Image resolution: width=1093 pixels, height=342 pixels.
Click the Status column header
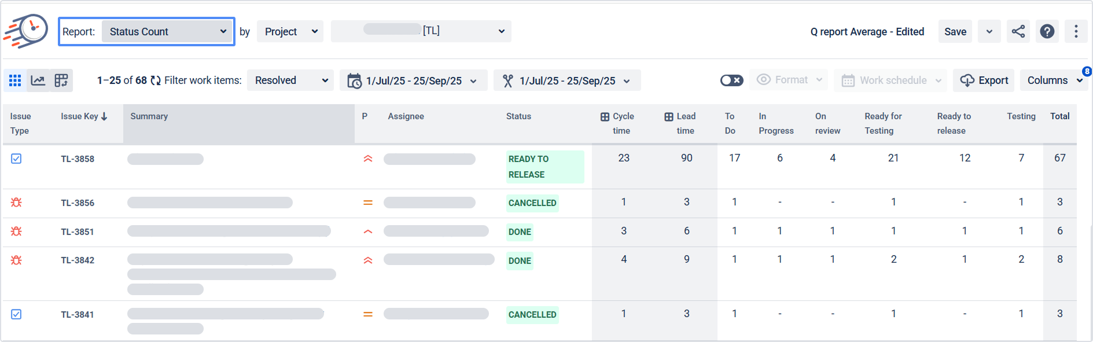[x=518, y=116]
